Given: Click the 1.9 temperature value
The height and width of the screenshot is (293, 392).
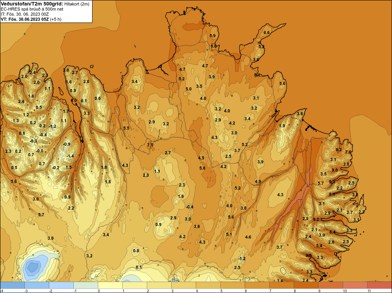Looking at the screenshot, I should [x=282, y=126].
